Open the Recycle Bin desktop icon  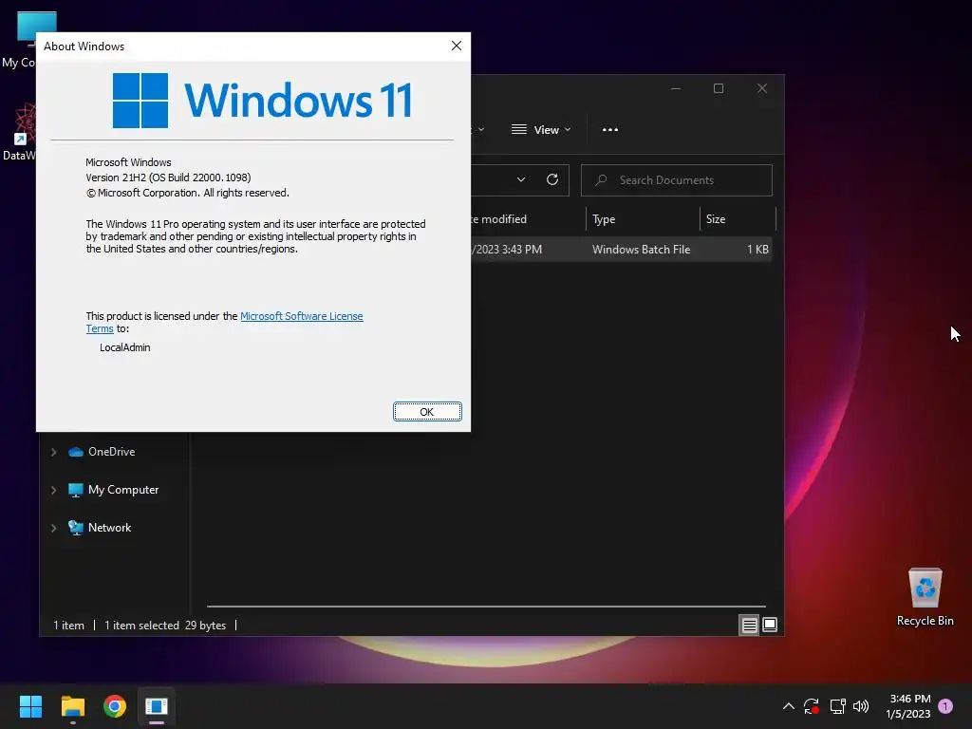[x=925, y=597]
